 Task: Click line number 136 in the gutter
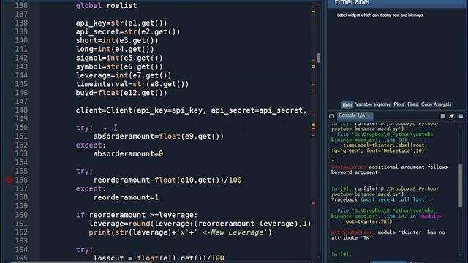tap(21, 6)
